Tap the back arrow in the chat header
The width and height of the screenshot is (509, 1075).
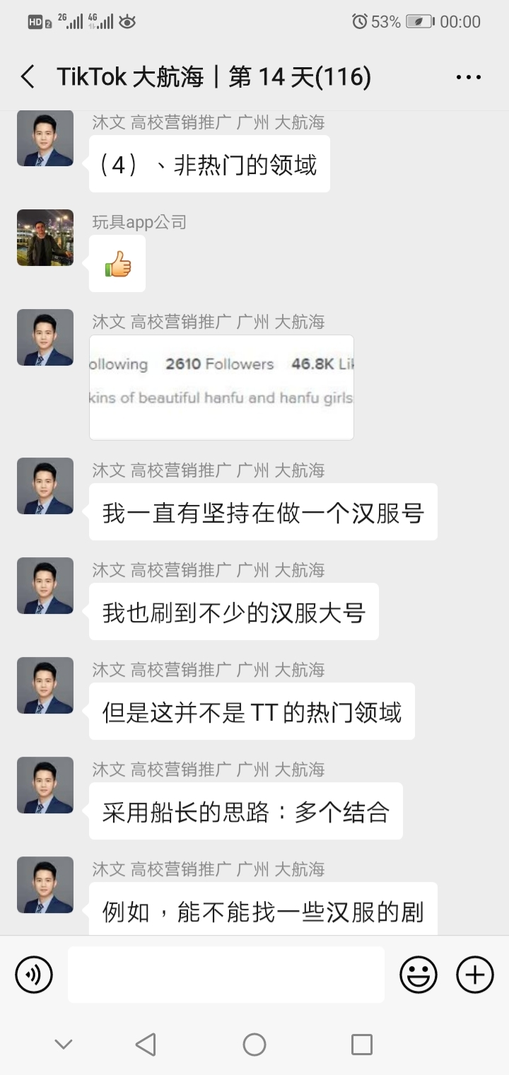point(28,76)
